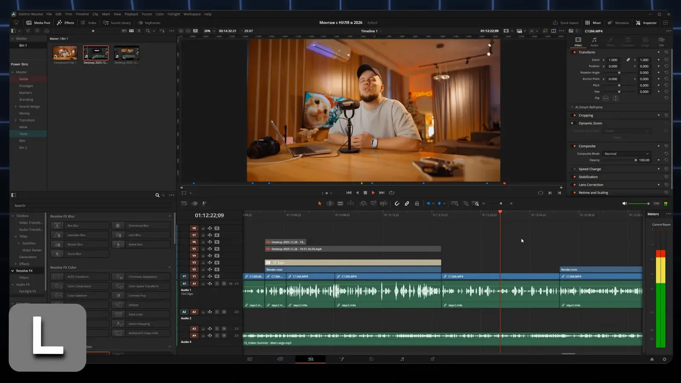Expand the Sound design power bin

click(16, 106)
